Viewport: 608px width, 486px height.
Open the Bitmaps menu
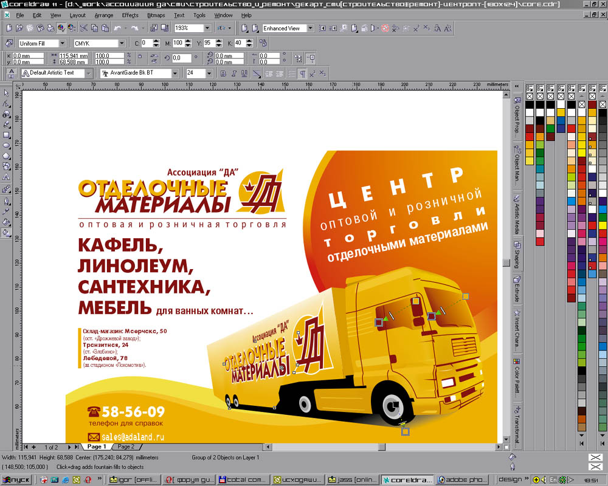156,15
